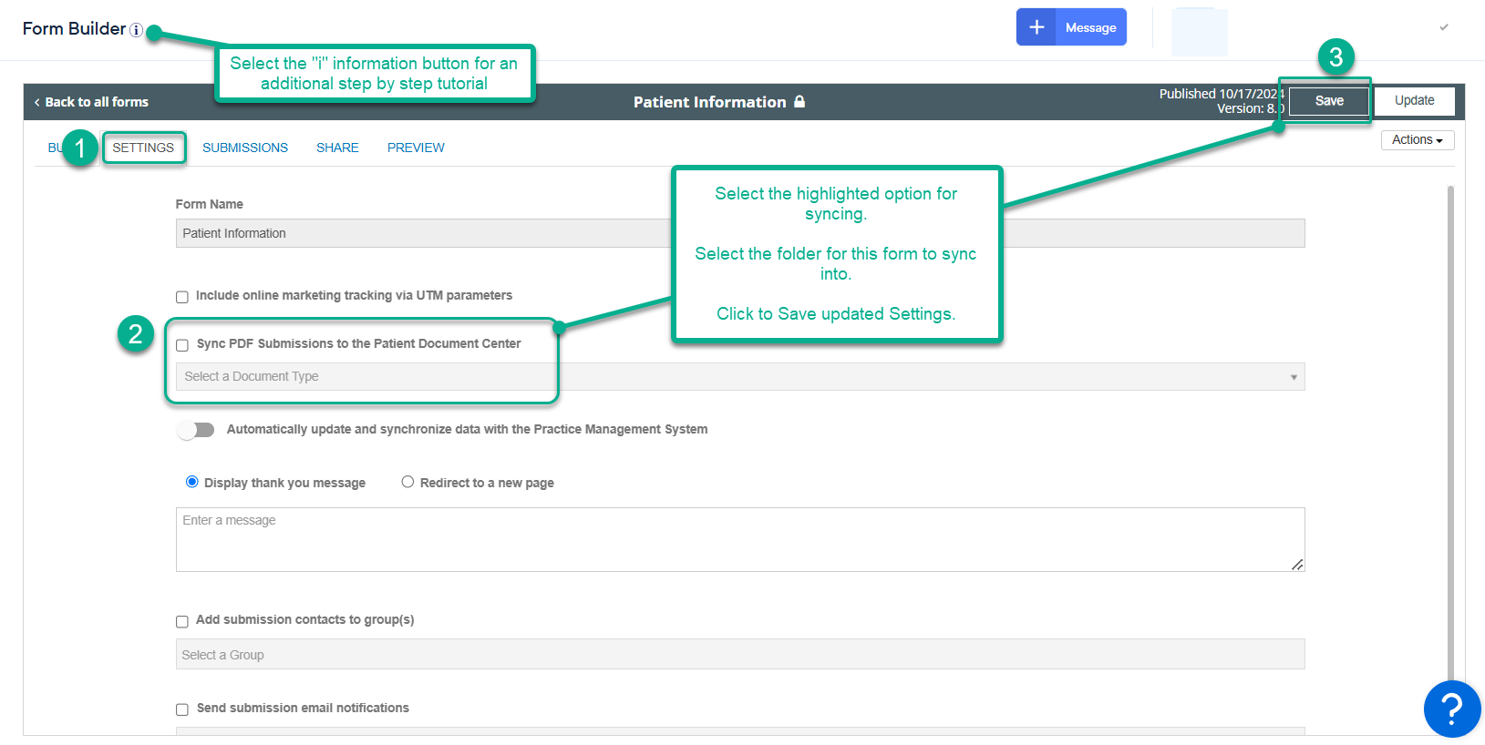Viewport: 1485px width, 745px height.
Task: Click the lock icon next to Patient Information
Action: point(799,102)
